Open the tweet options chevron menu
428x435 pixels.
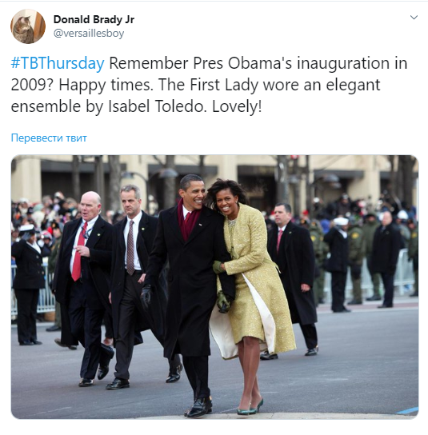[x=414, y=18]
